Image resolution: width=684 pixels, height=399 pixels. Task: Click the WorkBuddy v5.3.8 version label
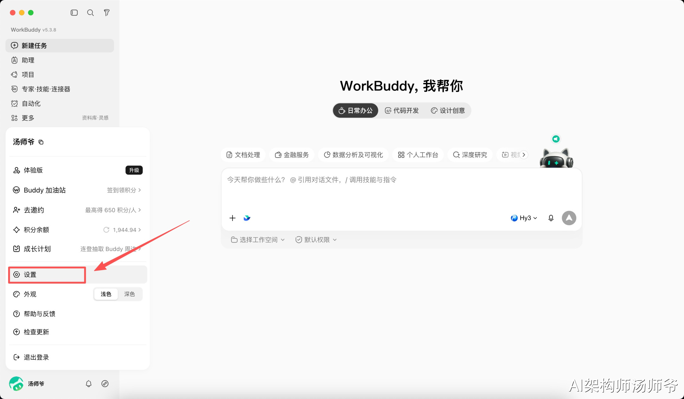(33, 30)
